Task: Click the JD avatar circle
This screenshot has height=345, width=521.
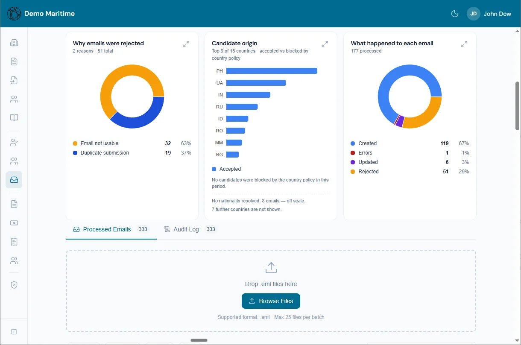Action: 474,14
